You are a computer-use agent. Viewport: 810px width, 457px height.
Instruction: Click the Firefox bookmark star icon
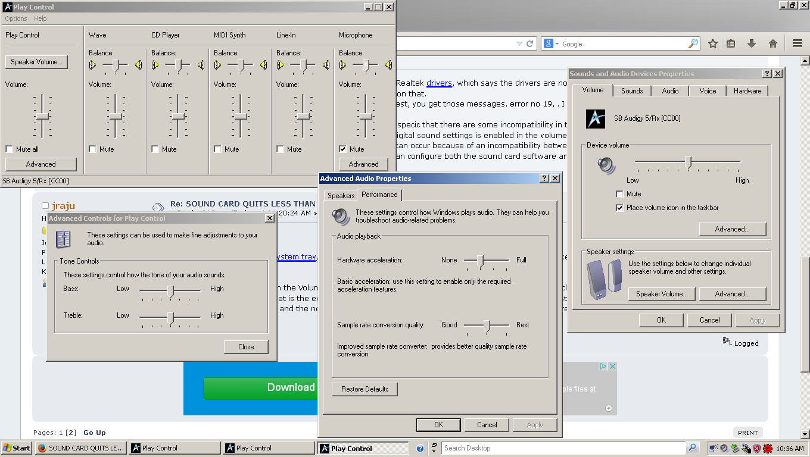[712, 43]
